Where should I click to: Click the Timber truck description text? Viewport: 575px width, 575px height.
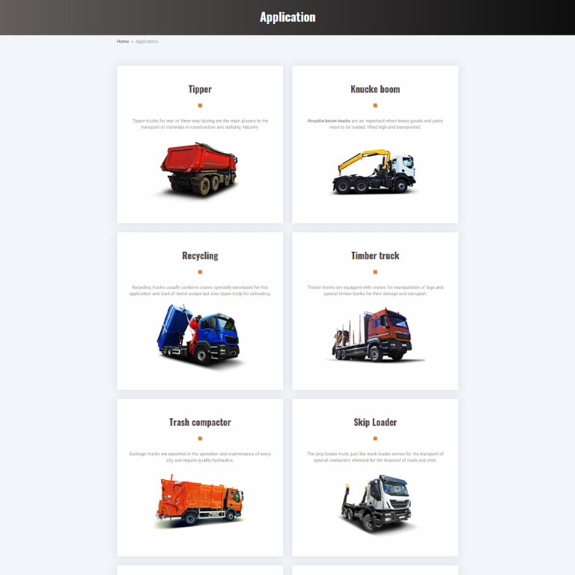click(375, 290)
